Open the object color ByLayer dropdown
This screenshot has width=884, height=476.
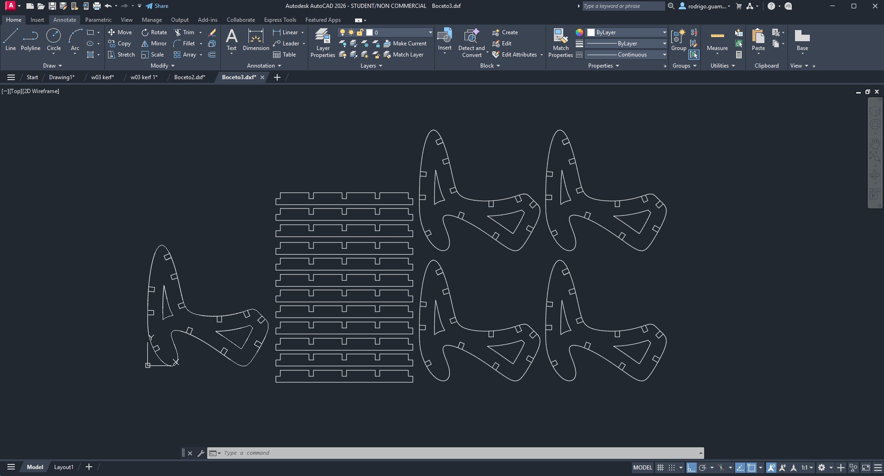[x=627, y=32]
